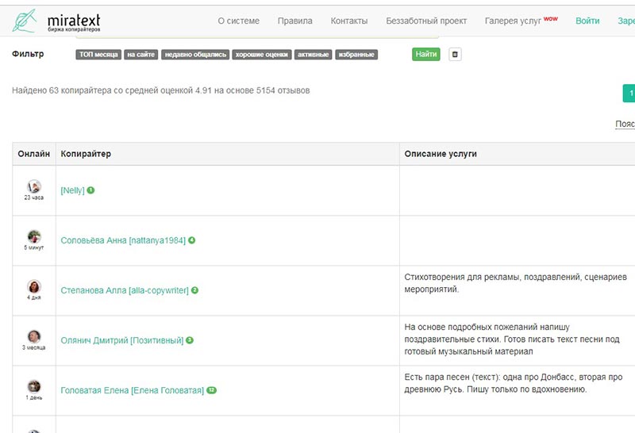Screen dimensions: 635x433
Task: Click the badge beside Олянич Дмитрий
Action: click(x=190, y=340)
